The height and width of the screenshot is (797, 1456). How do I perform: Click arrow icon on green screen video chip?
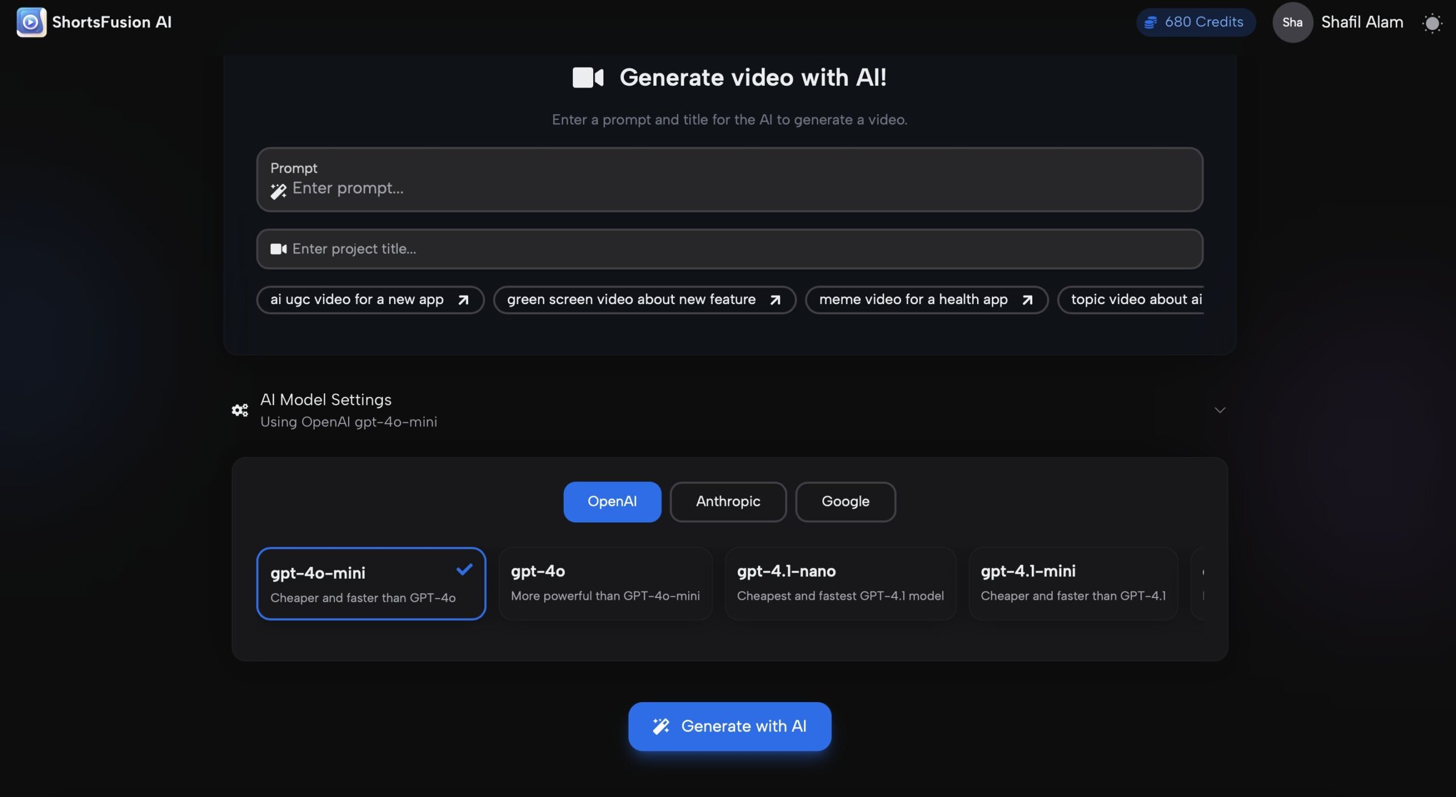point(775,300)
